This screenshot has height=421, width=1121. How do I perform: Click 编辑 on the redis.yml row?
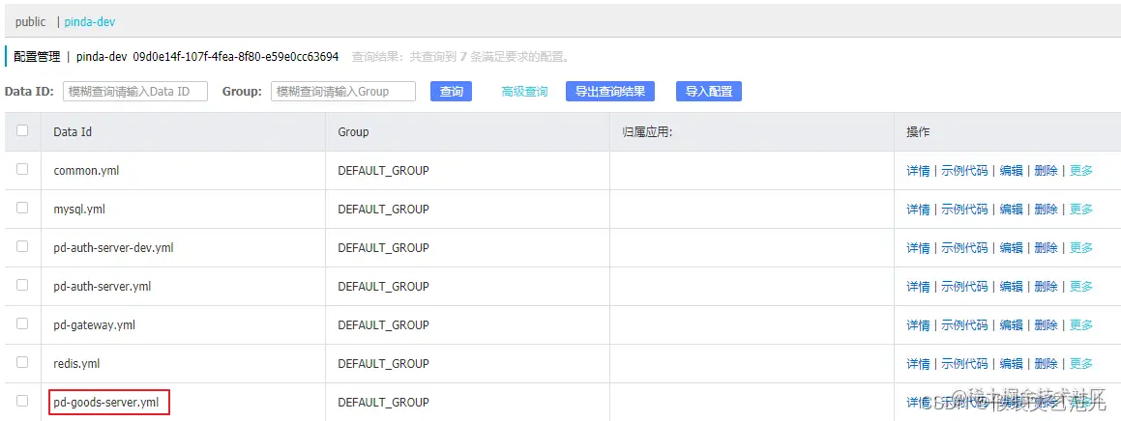click(x=1011, y=363)
